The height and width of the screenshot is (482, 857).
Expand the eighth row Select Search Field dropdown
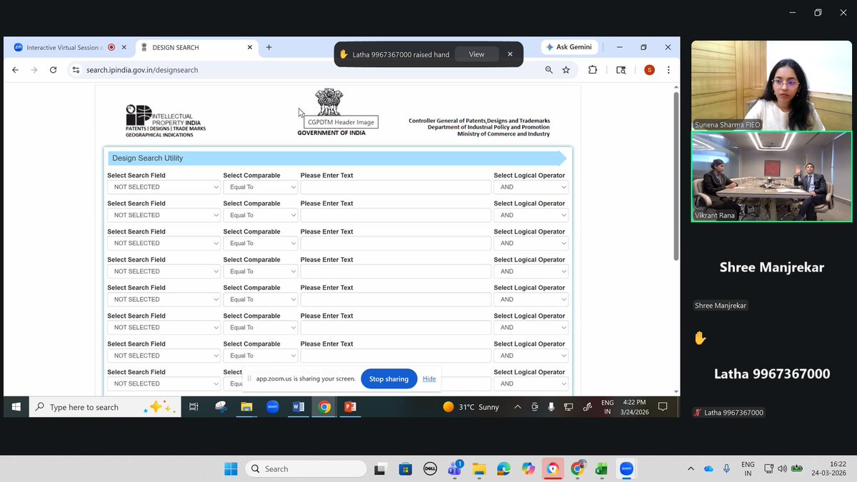164,383
